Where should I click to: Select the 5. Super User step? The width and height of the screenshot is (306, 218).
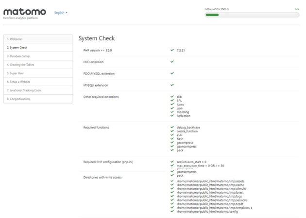[38, 73]
